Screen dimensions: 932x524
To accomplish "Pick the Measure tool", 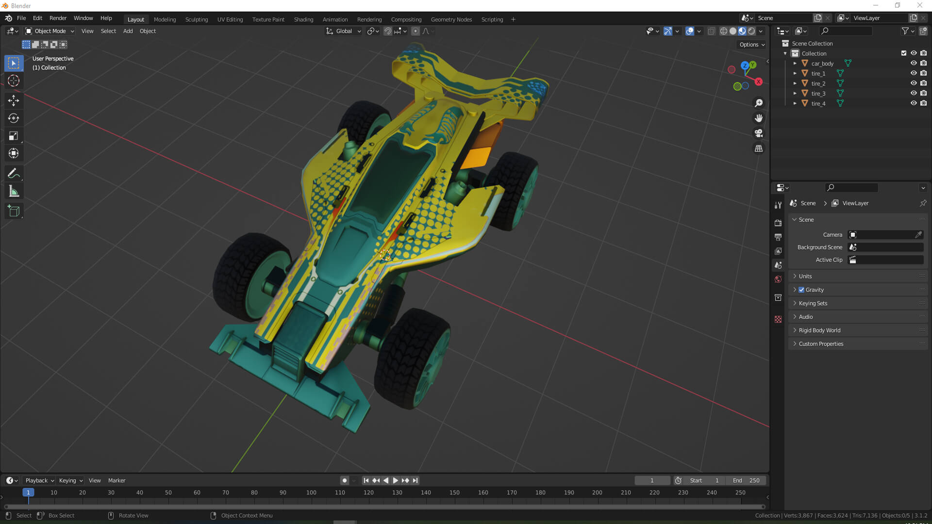I will [14, 192].
